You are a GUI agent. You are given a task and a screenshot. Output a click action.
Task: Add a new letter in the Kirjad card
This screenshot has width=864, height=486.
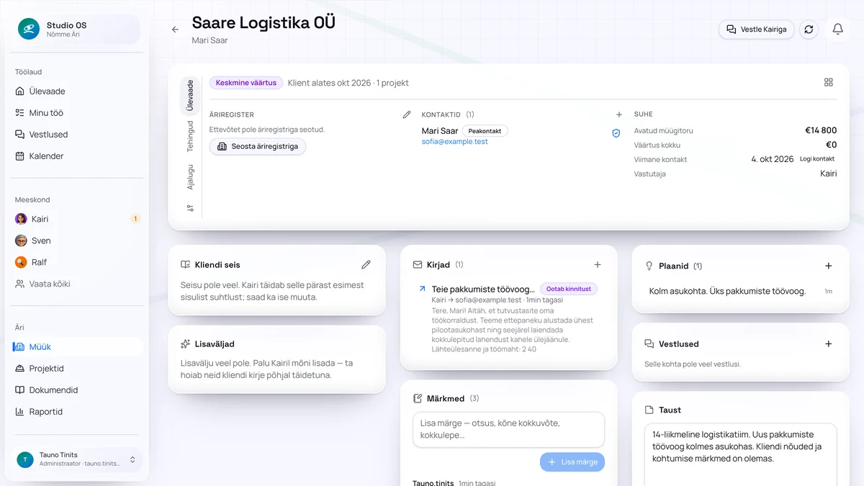coord(597,265)
